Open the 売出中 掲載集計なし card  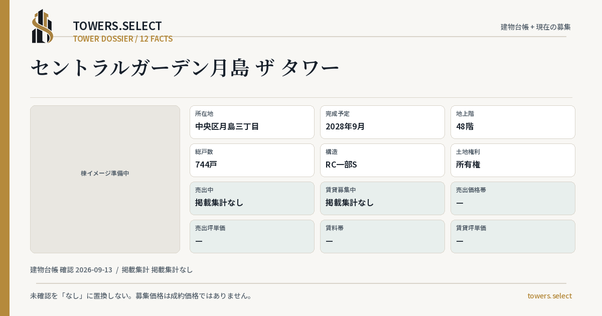(252, 198)
